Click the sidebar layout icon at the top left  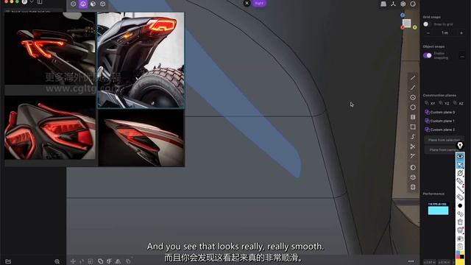(40, 1)
